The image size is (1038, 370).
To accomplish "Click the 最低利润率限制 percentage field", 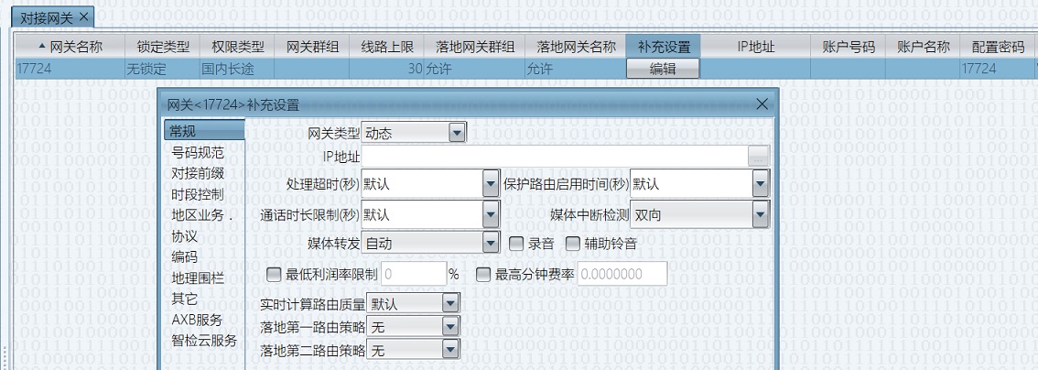I will point(414,273).
